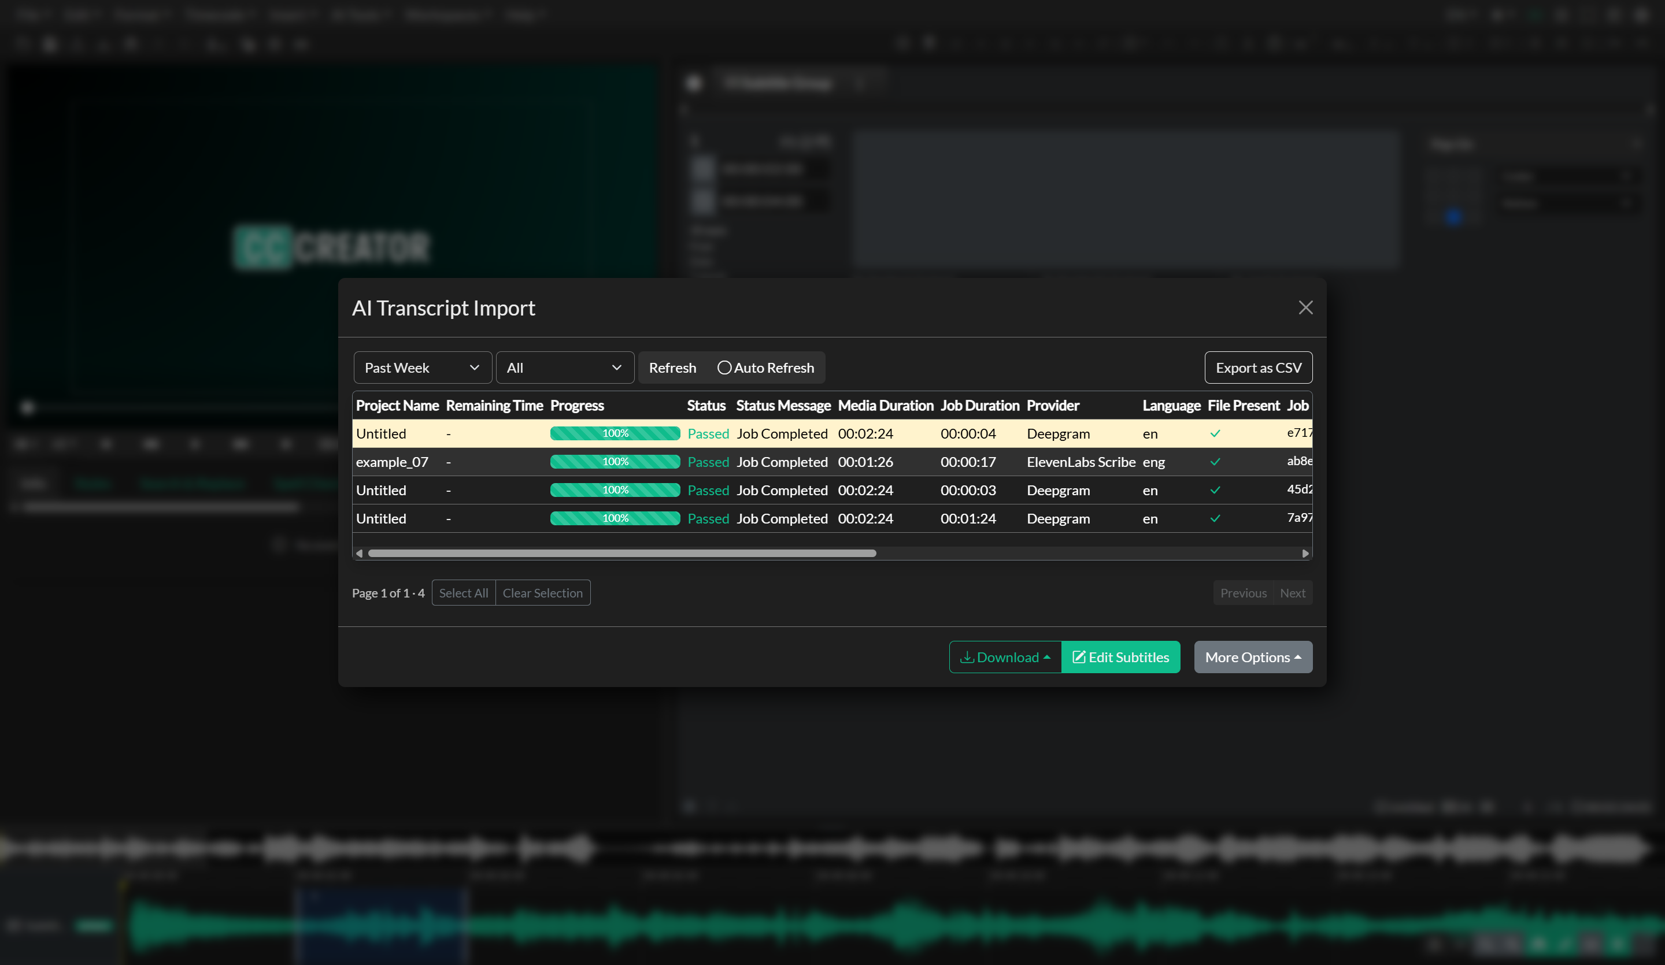
Task: Sort by the Job Duration column header
Action: coord(979,405)
